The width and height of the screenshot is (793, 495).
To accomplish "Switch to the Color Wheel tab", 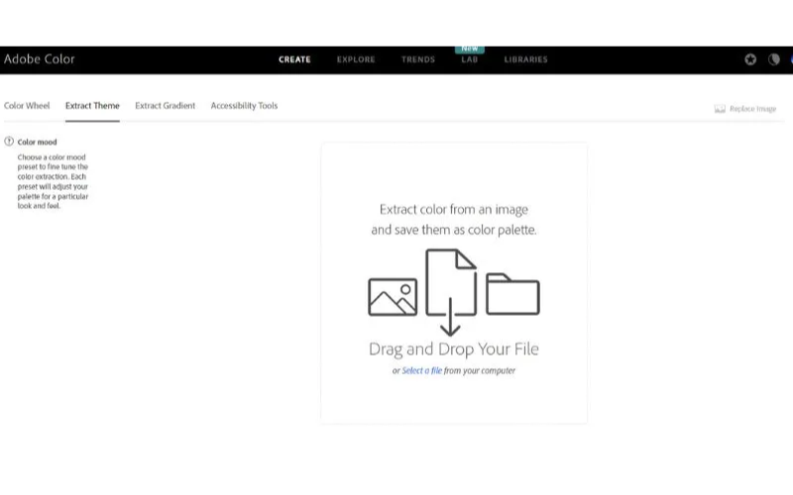I will 27,106.
